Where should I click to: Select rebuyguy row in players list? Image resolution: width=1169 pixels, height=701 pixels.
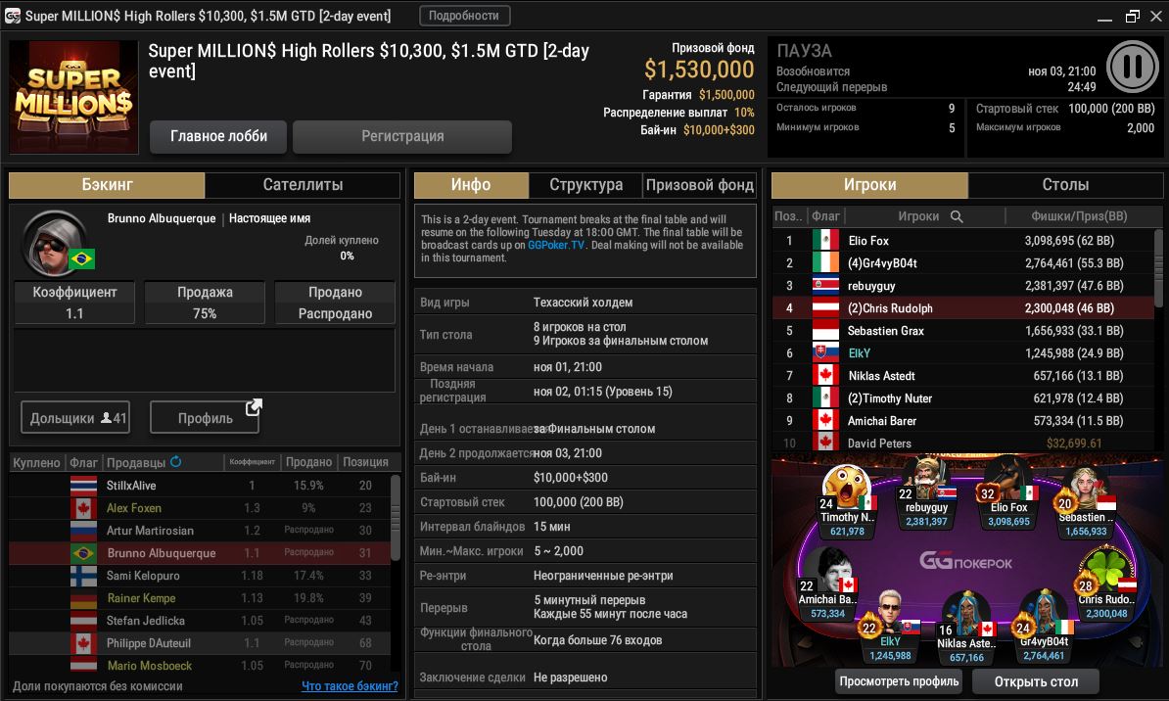click(x=963, y=286)
